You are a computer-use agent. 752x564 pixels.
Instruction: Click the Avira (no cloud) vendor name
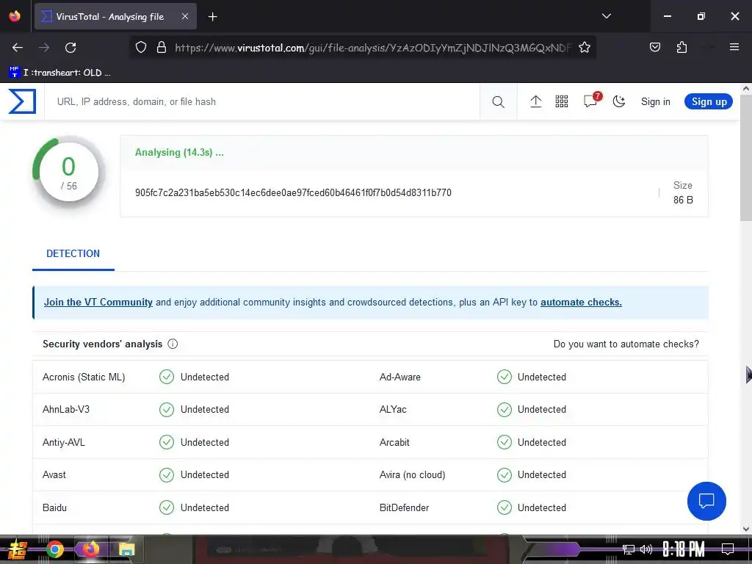click(x=412, y=475)
